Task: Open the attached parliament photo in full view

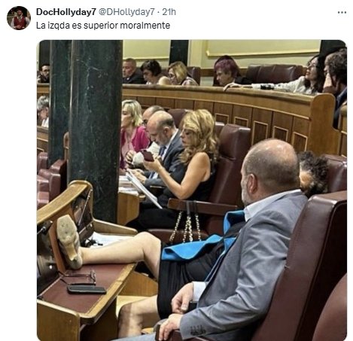Action: pos(192,190)
